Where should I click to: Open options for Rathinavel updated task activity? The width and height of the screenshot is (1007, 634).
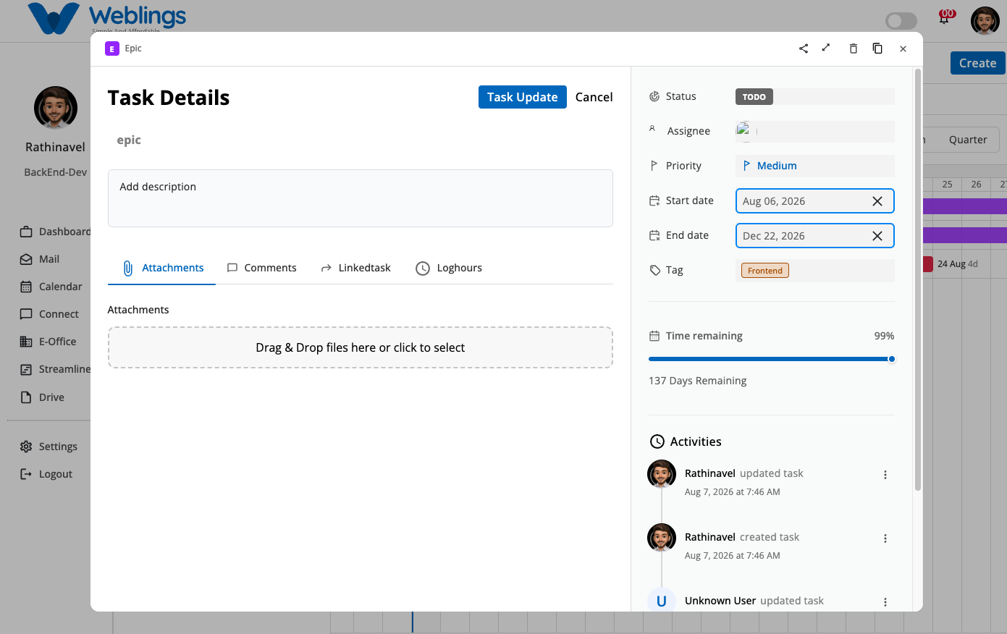click(885, 475)
